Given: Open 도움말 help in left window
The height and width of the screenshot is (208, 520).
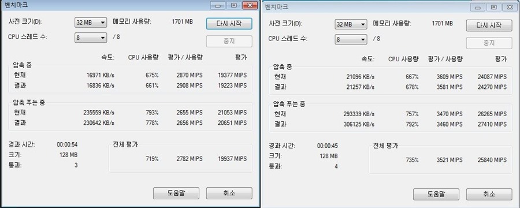Looking at the screenshot, I should pos(176,193).
